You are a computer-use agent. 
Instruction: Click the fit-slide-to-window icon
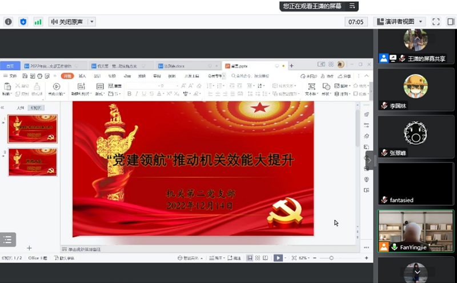pos(294,258)
